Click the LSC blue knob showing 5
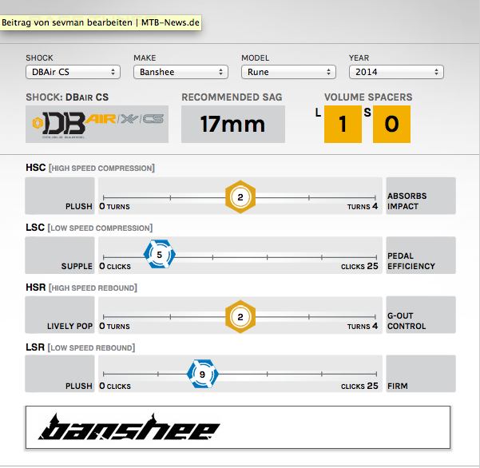Viewport: 480px width, 468px height. tap(159, 256)
